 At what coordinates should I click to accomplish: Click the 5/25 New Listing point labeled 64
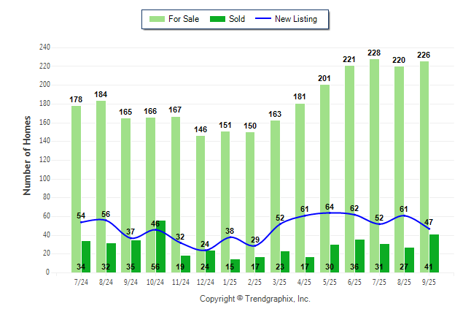pos(330,213)
